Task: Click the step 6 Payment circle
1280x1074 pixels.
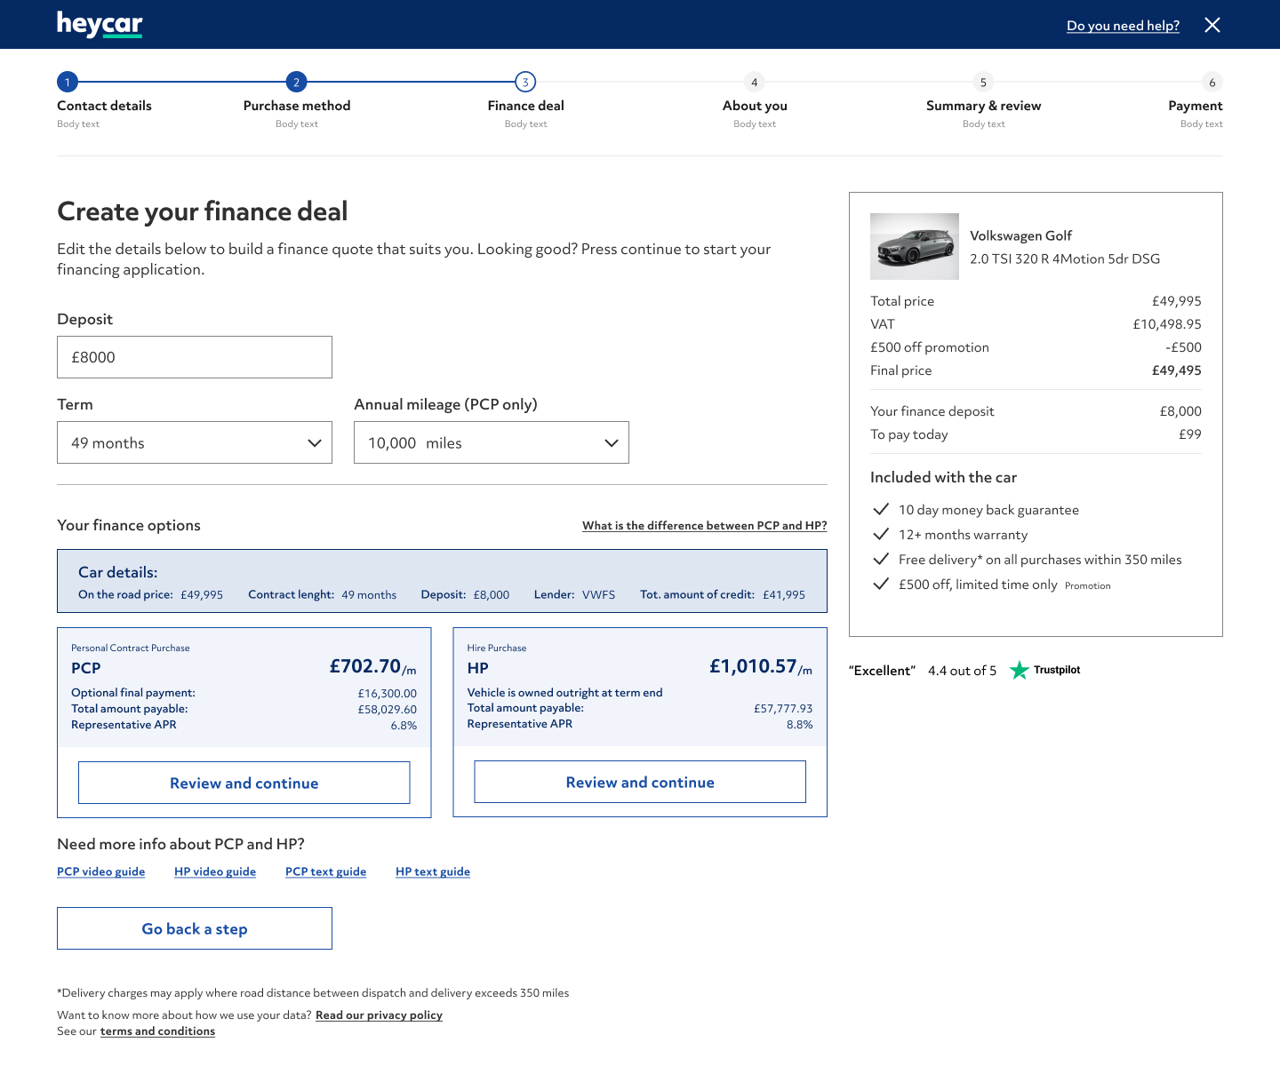Action: (1212, 82)
